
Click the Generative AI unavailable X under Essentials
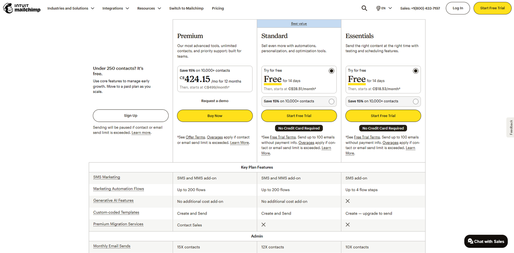[x=348, y=201]
